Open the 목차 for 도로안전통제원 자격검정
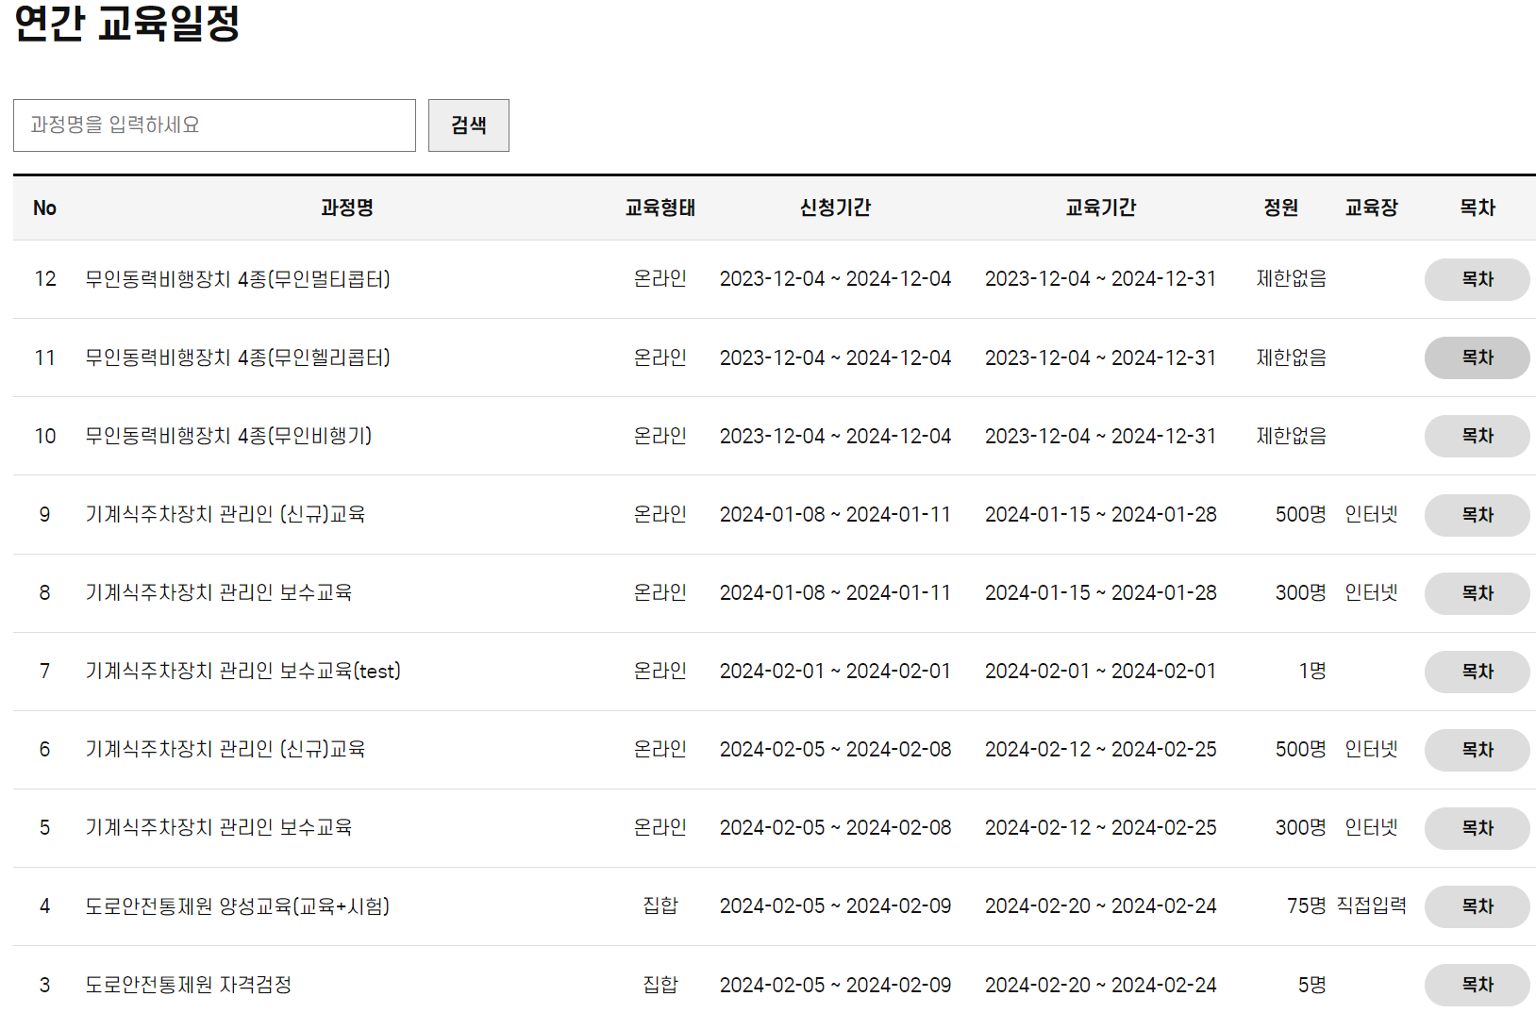1536x1013 pixels. coord(1477,984)
